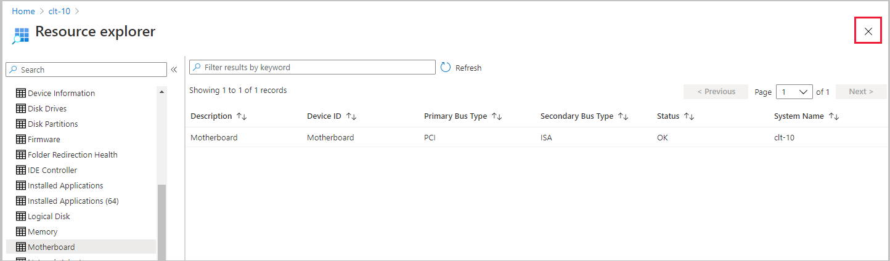
Task: Sort by Status column arrows
Action: 689,116
